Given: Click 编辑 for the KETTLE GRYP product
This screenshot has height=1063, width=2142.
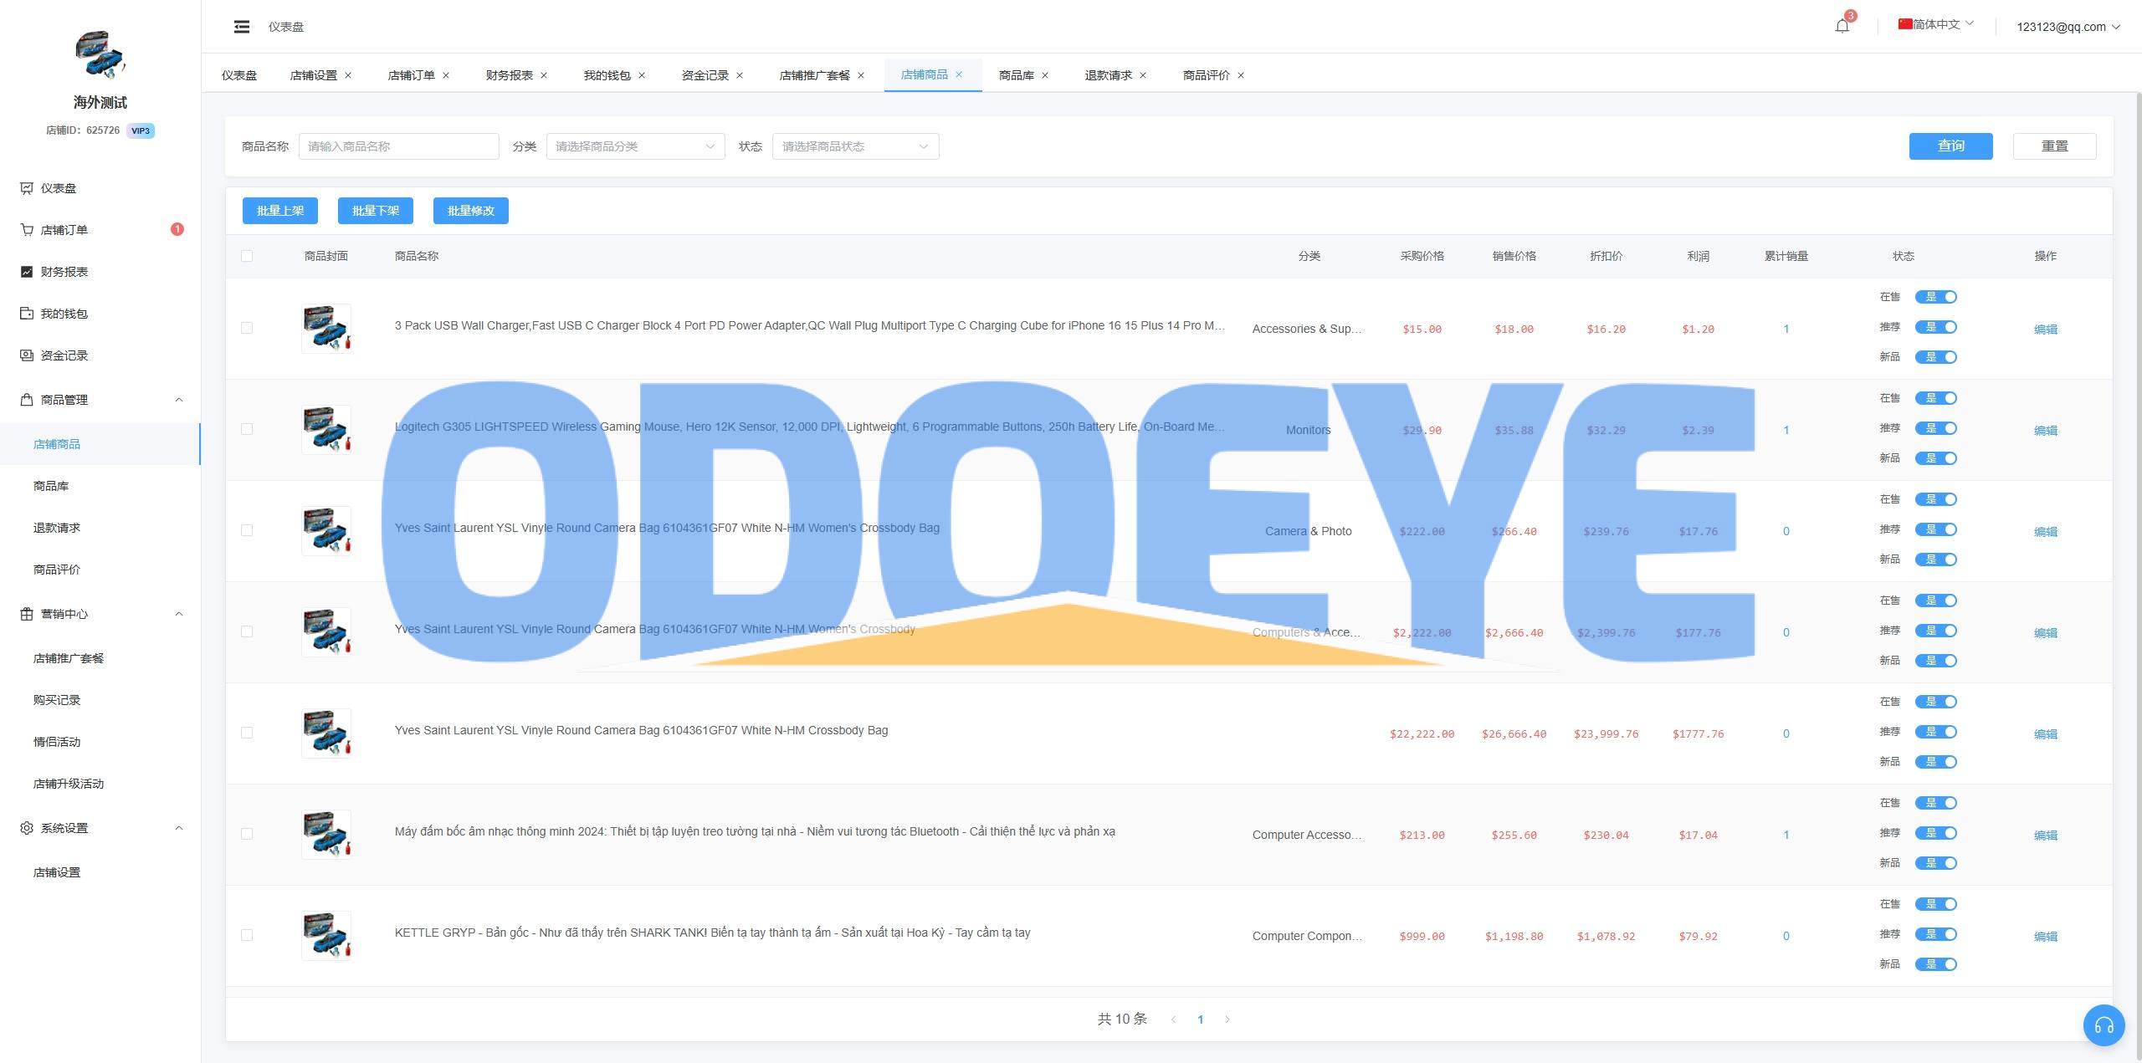Looking at the screenshot, I should (x=2045, y=937).
